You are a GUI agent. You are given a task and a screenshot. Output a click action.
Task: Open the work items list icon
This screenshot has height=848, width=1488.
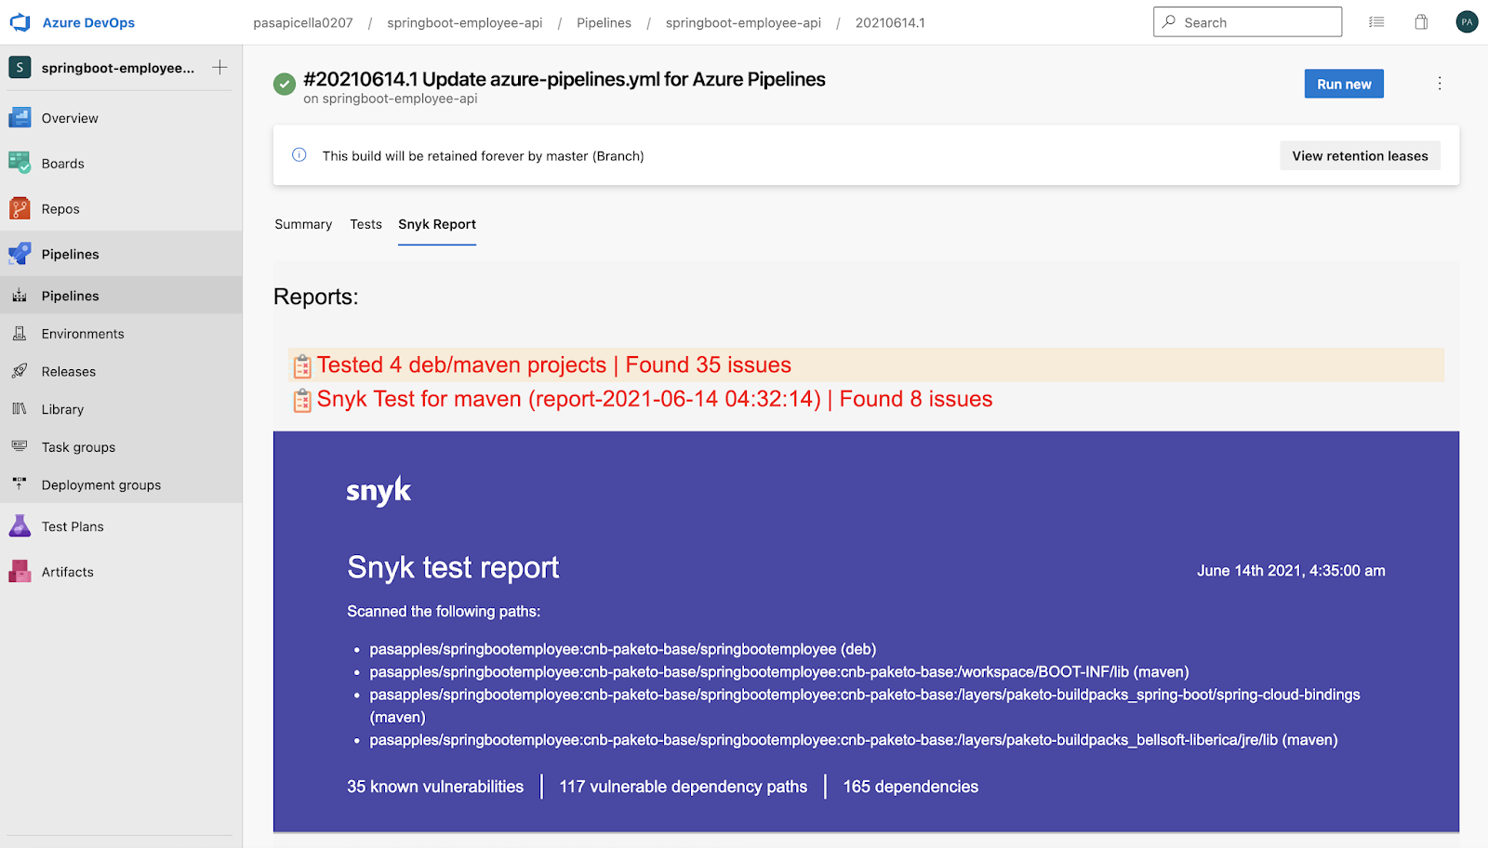click(x=1376, y=22)
